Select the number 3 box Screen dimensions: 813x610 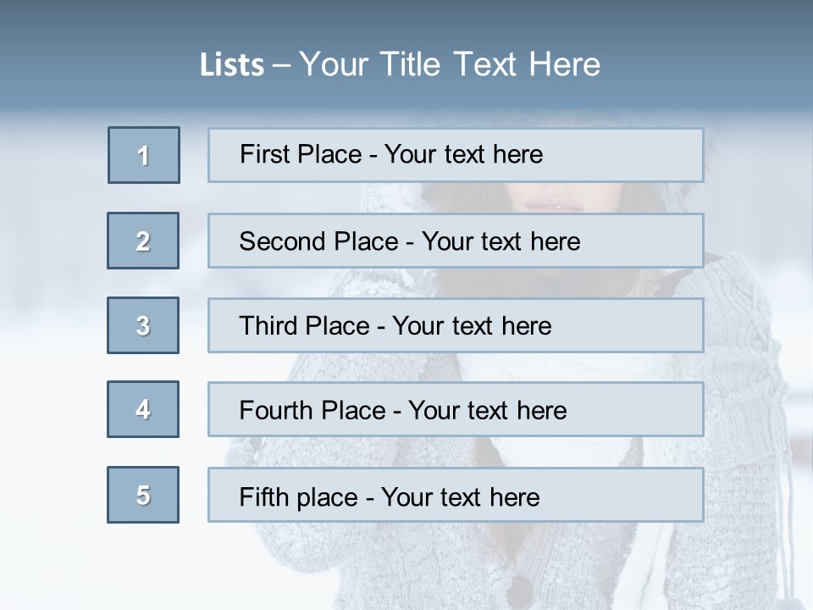click(x=143, y=325)
